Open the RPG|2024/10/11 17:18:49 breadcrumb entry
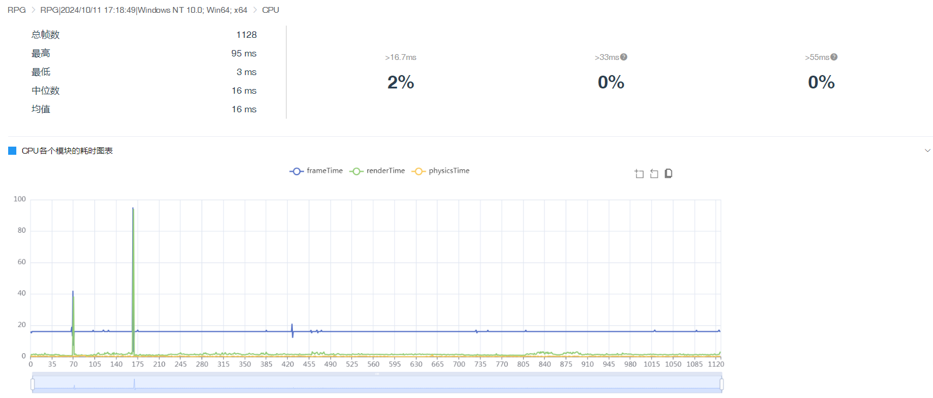This screenshot has width=933, height=398. 143,10
